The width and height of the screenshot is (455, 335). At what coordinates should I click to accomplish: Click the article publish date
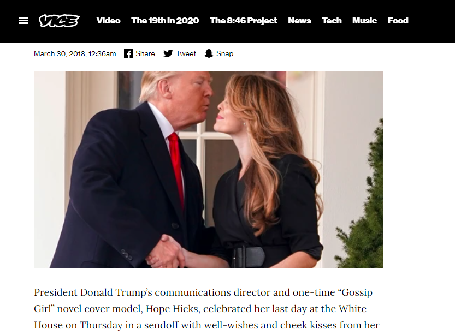(75, 54)
